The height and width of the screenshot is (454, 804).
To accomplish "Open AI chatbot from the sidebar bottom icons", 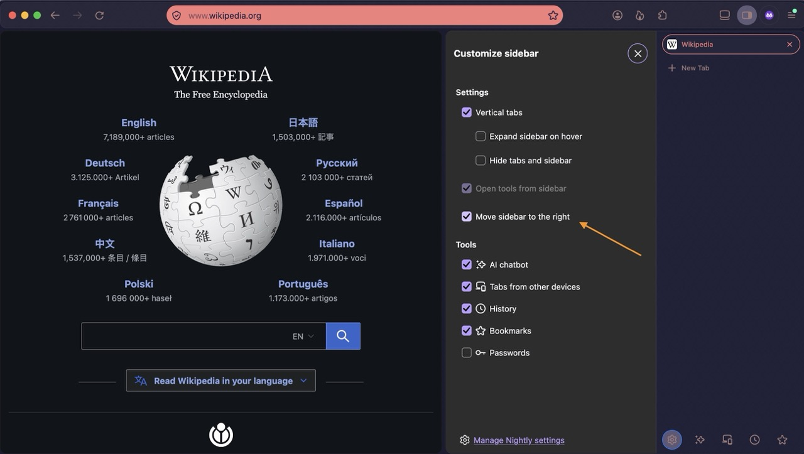I will [x=700, y=440].
